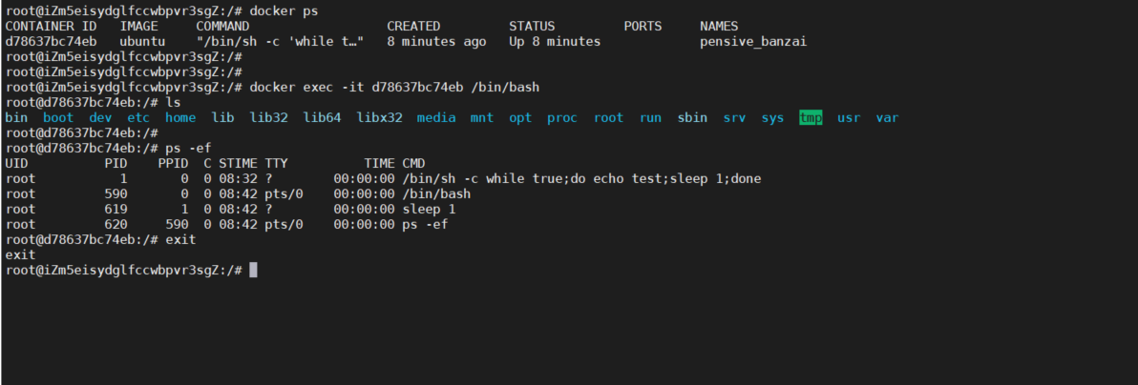Click the /bin/bash process command
This screenshot has width=1138, height=385.
436,193
